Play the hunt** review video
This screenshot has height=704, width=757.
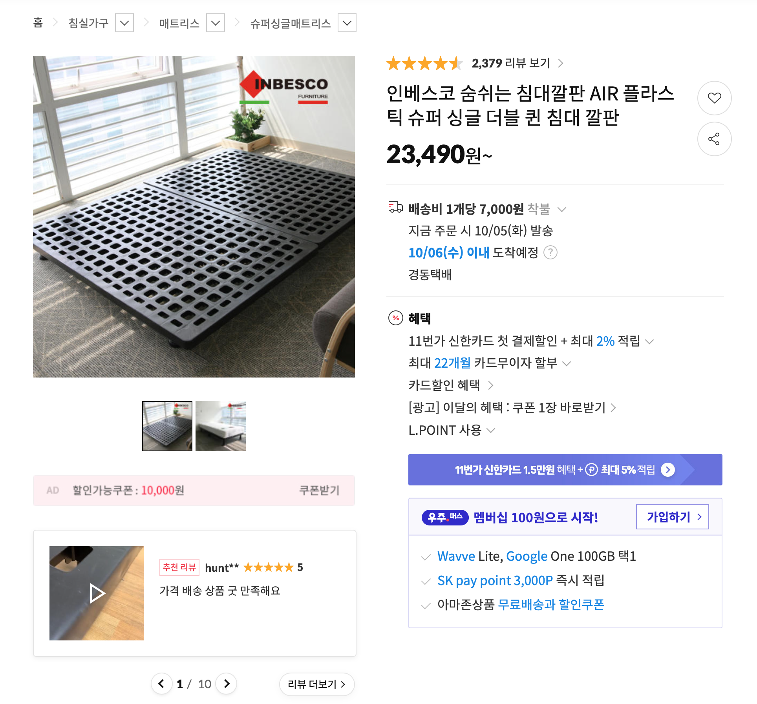pyautogui.click(x=97, y=593)
